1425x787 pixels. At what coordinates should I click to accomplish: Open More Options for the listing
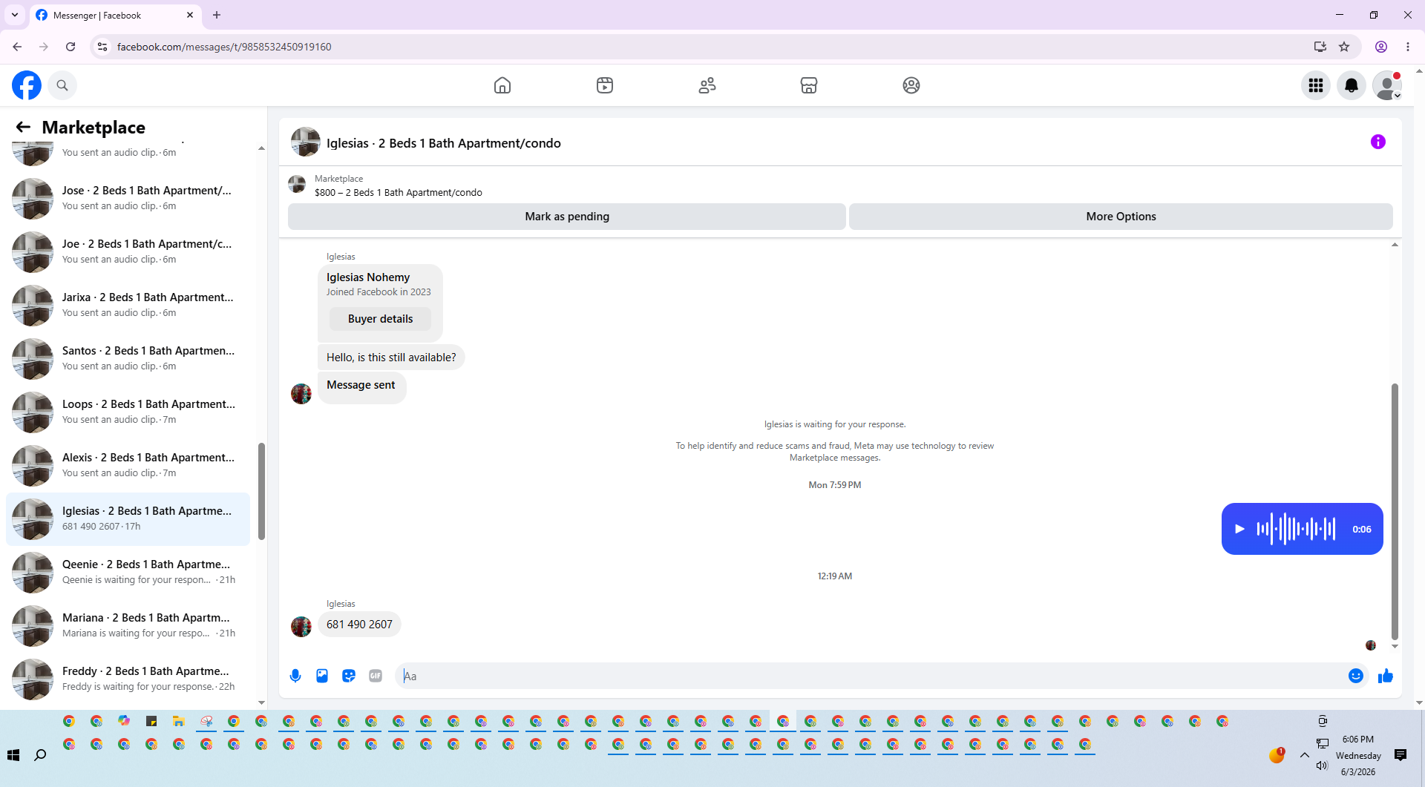(1121, 217)
